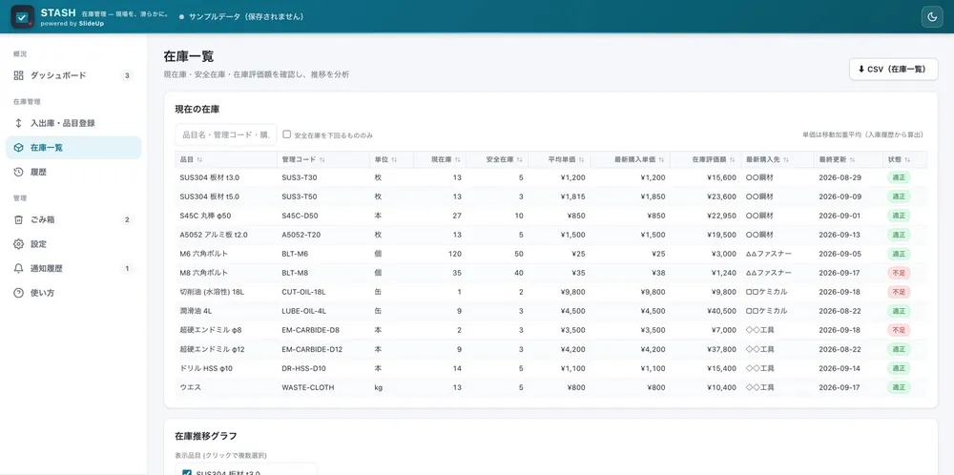The width and height of the screenshot is (954, 475).
Task: Enable 安全在庫を下回るもののみ checkbox
Action: (286, 134)
